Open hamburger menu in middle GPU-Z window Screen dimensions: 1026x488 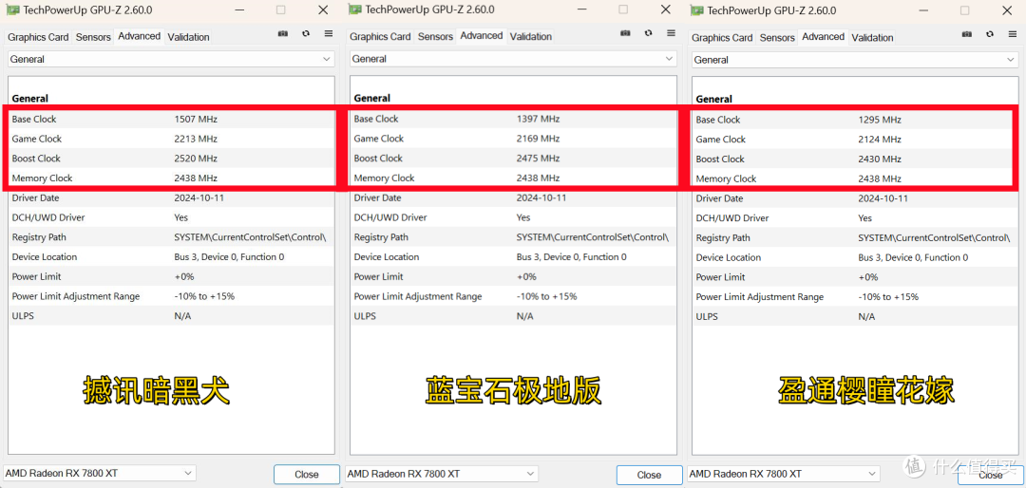[671, 33]
